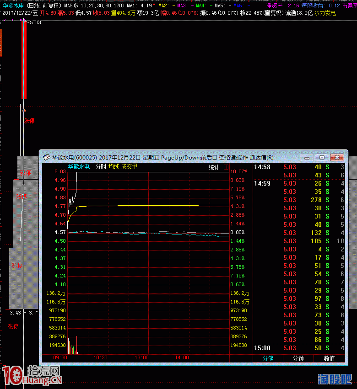Click the 华能水电 stock name in main chart header
The image size is (357, 389).
(13, 5)
